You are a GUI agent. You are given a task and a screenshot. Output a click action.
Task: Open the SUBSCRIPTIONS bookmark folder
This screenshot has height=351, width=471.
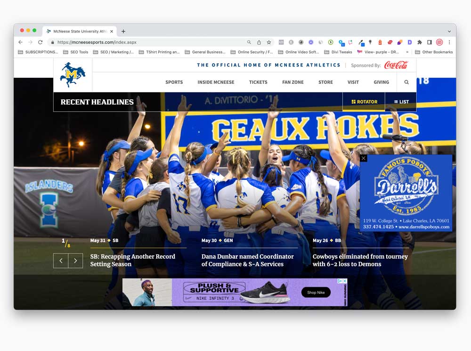point(38,52)
